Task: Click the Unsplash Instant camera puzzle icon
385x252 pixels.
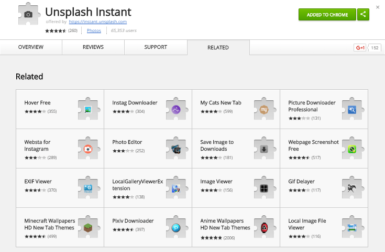Action: click(29, 14)
